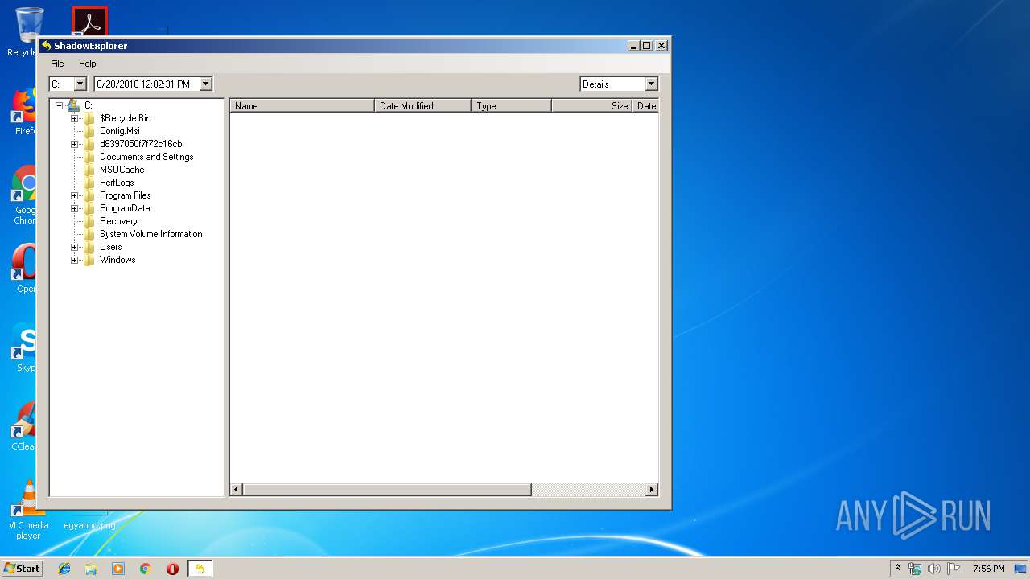Sort by the Date Modified column header

[422, 105]
